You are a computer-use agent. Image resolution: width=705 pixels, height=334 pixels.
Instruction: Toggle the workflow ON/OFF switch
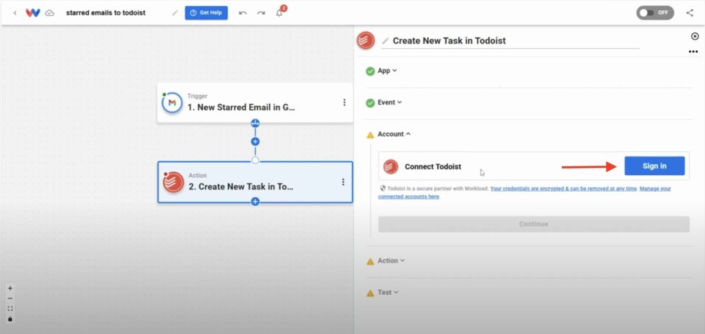pyautogui.click(x=655, y=12)
